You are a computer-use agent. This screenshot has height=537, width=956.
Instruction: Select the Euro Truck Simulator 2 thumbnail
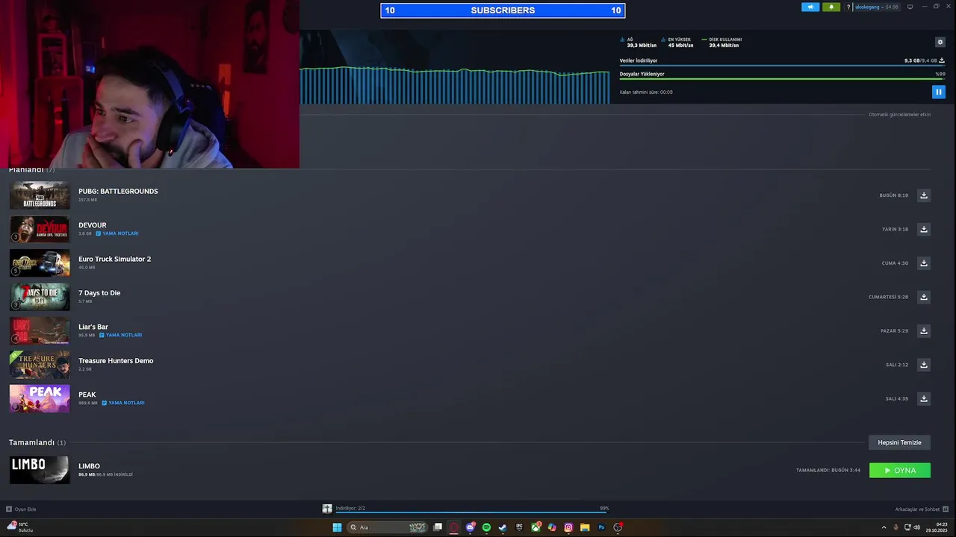click(x=40, y=263)
